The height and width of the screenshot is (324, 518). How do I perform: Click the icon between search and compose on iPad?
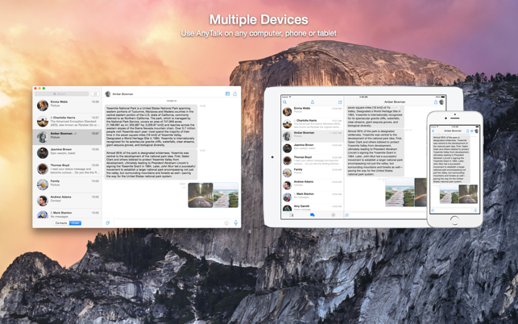point(313,102)
